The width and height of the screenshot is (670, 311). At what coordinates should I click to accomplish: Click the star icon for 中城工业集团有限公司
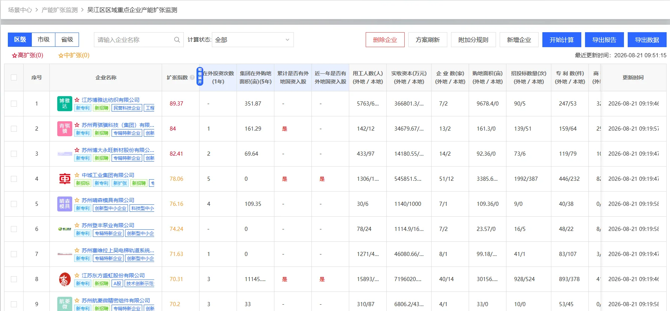(77, 175)
